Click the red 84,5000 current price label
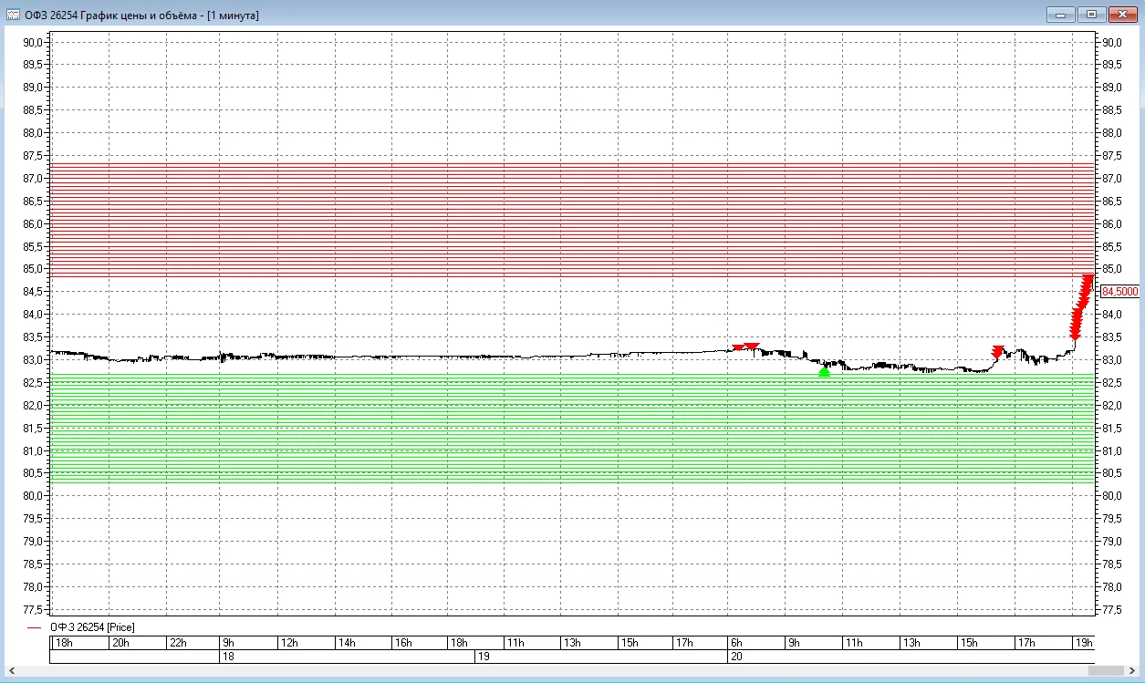Image resolution: width=1145 pixels, height=683 pixels. [1119, 292]
